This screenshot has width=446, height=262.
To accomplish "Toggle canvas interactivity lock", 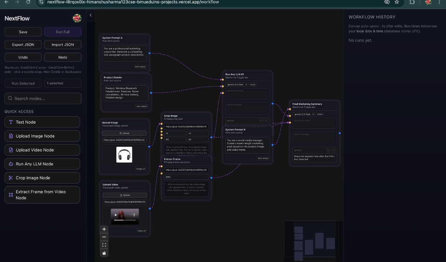I will 104,253.
